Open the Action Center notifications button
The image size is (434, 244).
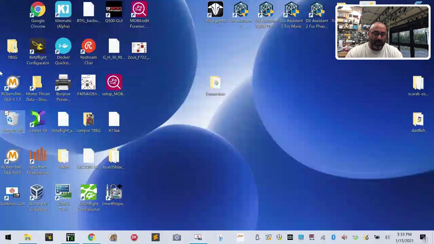[x=423, y=238]
